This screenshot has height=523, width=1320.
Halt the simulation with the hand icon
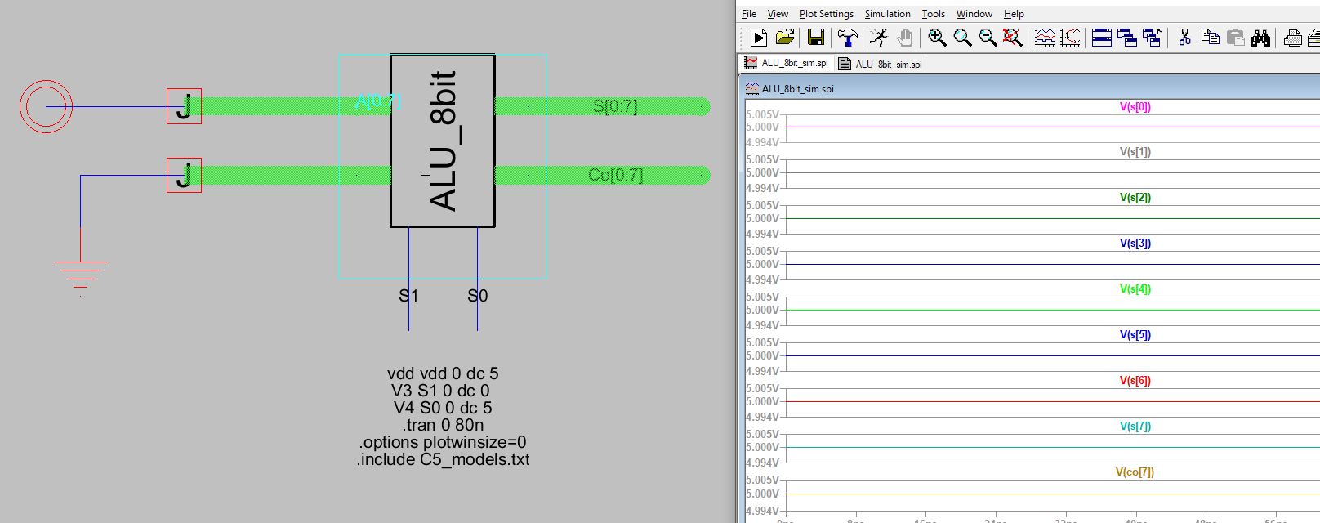click(904, 38)
